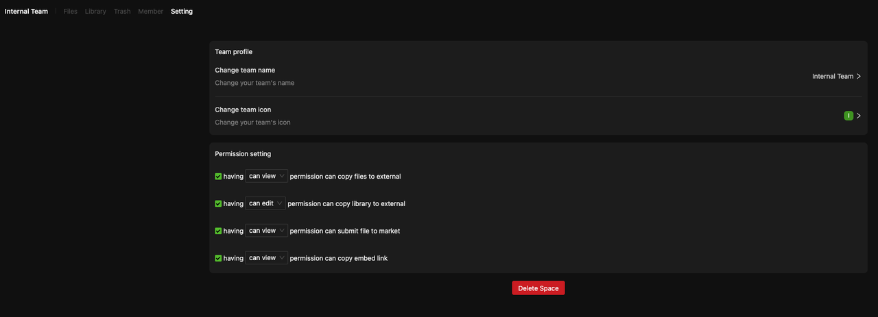Click the Internal Team title in header

(26, 12)
